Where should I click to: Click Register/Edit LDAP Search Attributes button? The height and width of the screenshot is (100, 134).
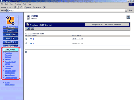tap(107, 25)
